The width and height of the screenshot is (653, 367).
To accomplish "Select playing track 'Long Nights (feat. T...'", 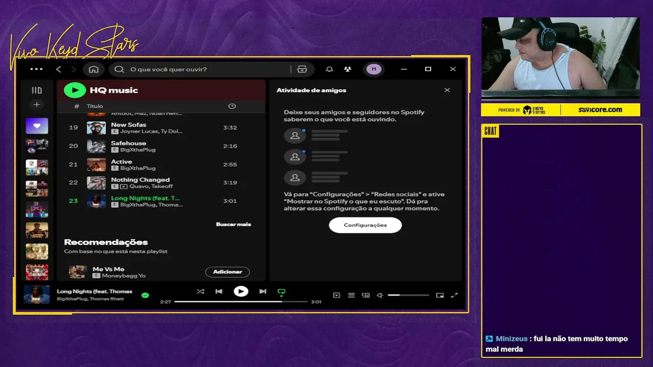I will 161,201.
